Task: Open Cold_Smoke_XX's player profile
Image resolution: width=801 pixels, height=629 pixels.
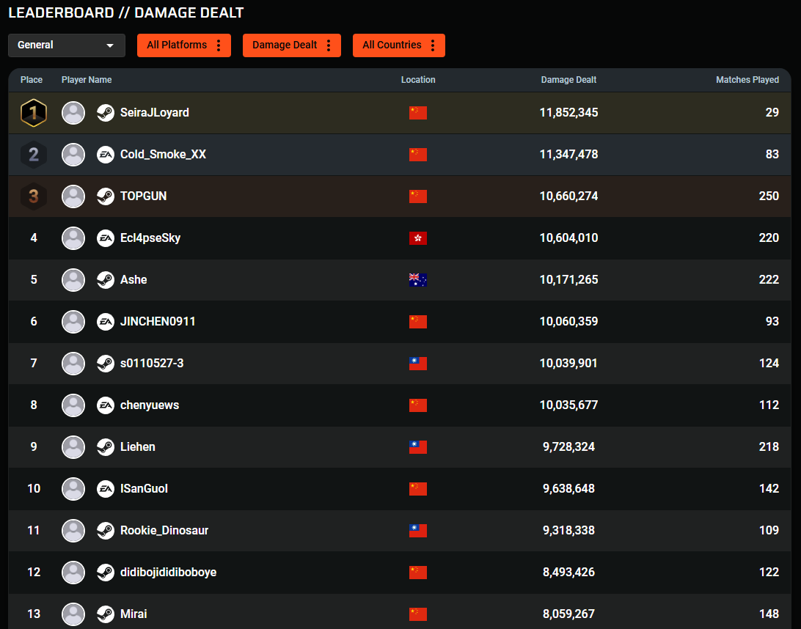Action: (x=163, y=155)
